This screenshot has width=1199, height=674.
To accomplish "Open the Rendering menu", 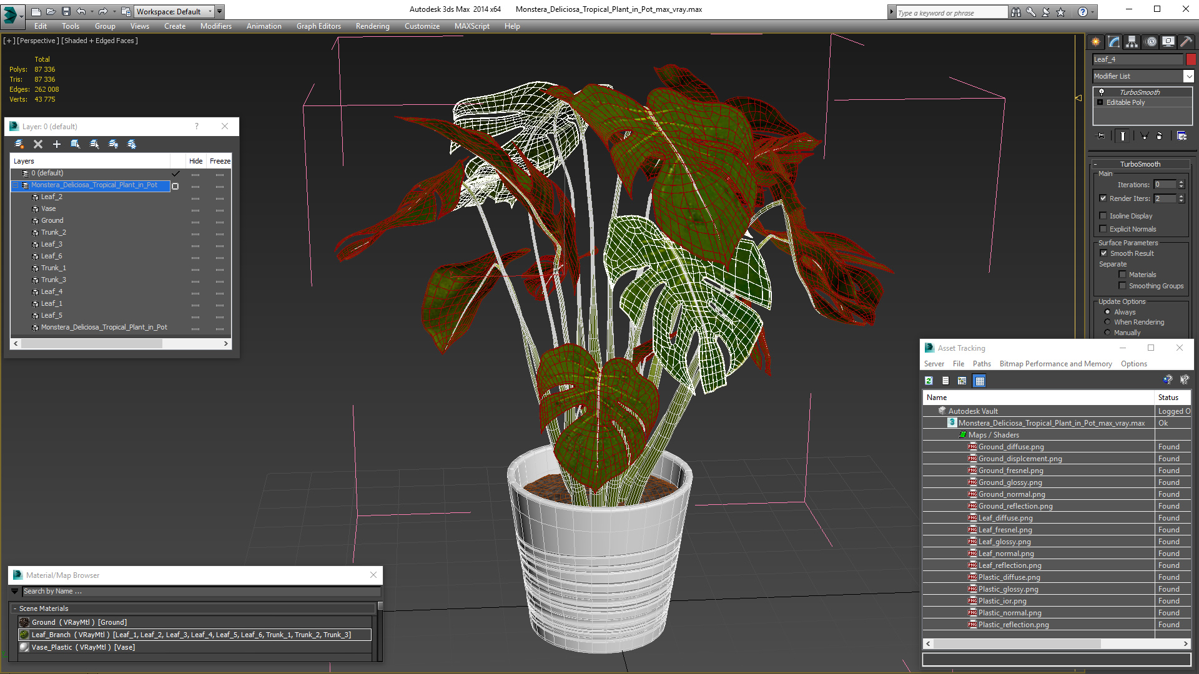I will click(x=372, y=26).
